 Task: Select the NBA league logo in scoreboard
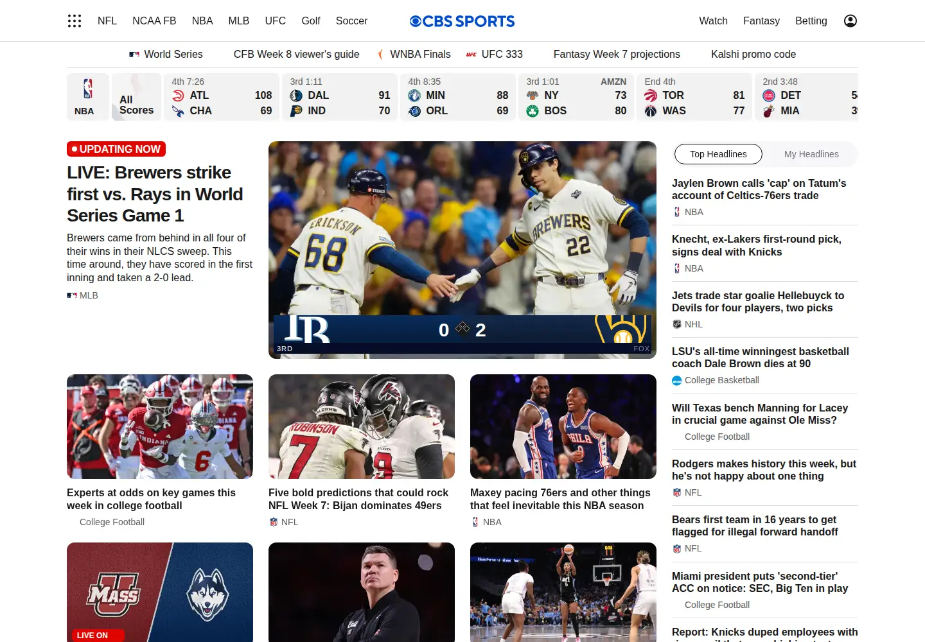click(88, 89)
